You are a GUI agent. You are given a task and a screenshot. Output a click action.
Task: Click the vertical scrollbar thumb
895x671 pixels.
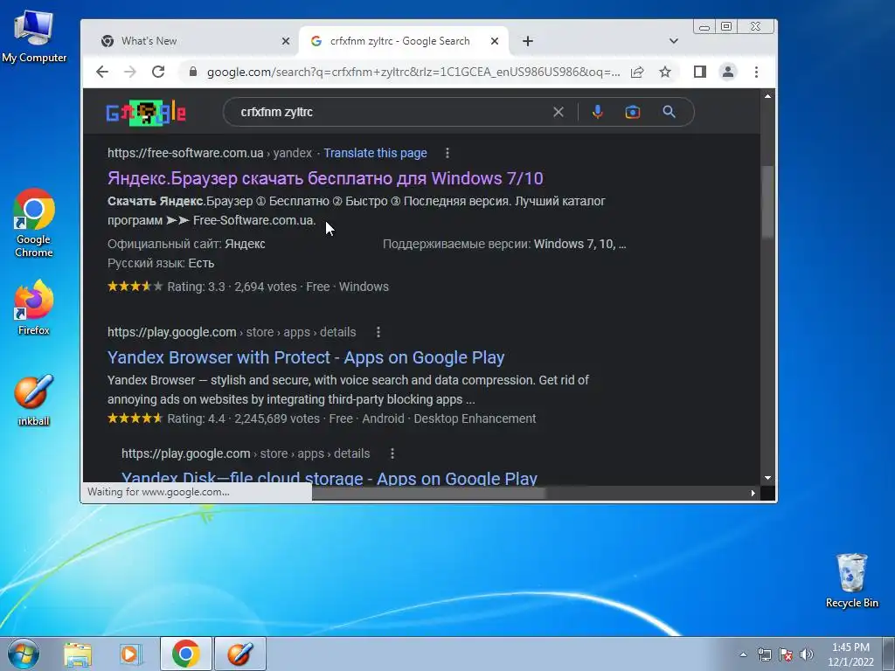[767, 201]
